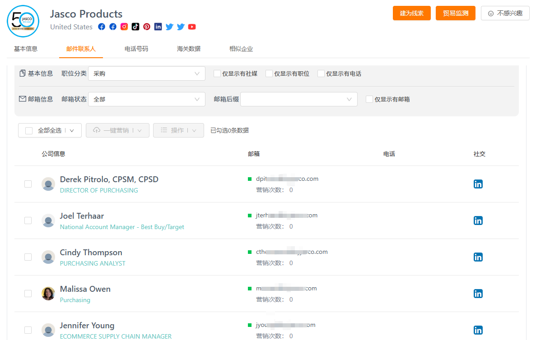
Task: Open the Pinterest social icon in header
Action: point(147,27)
